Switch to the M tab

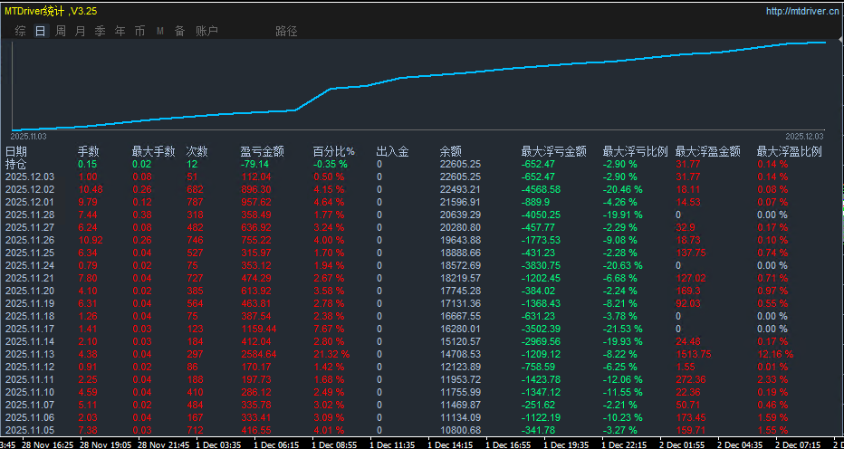pos(160,31)
